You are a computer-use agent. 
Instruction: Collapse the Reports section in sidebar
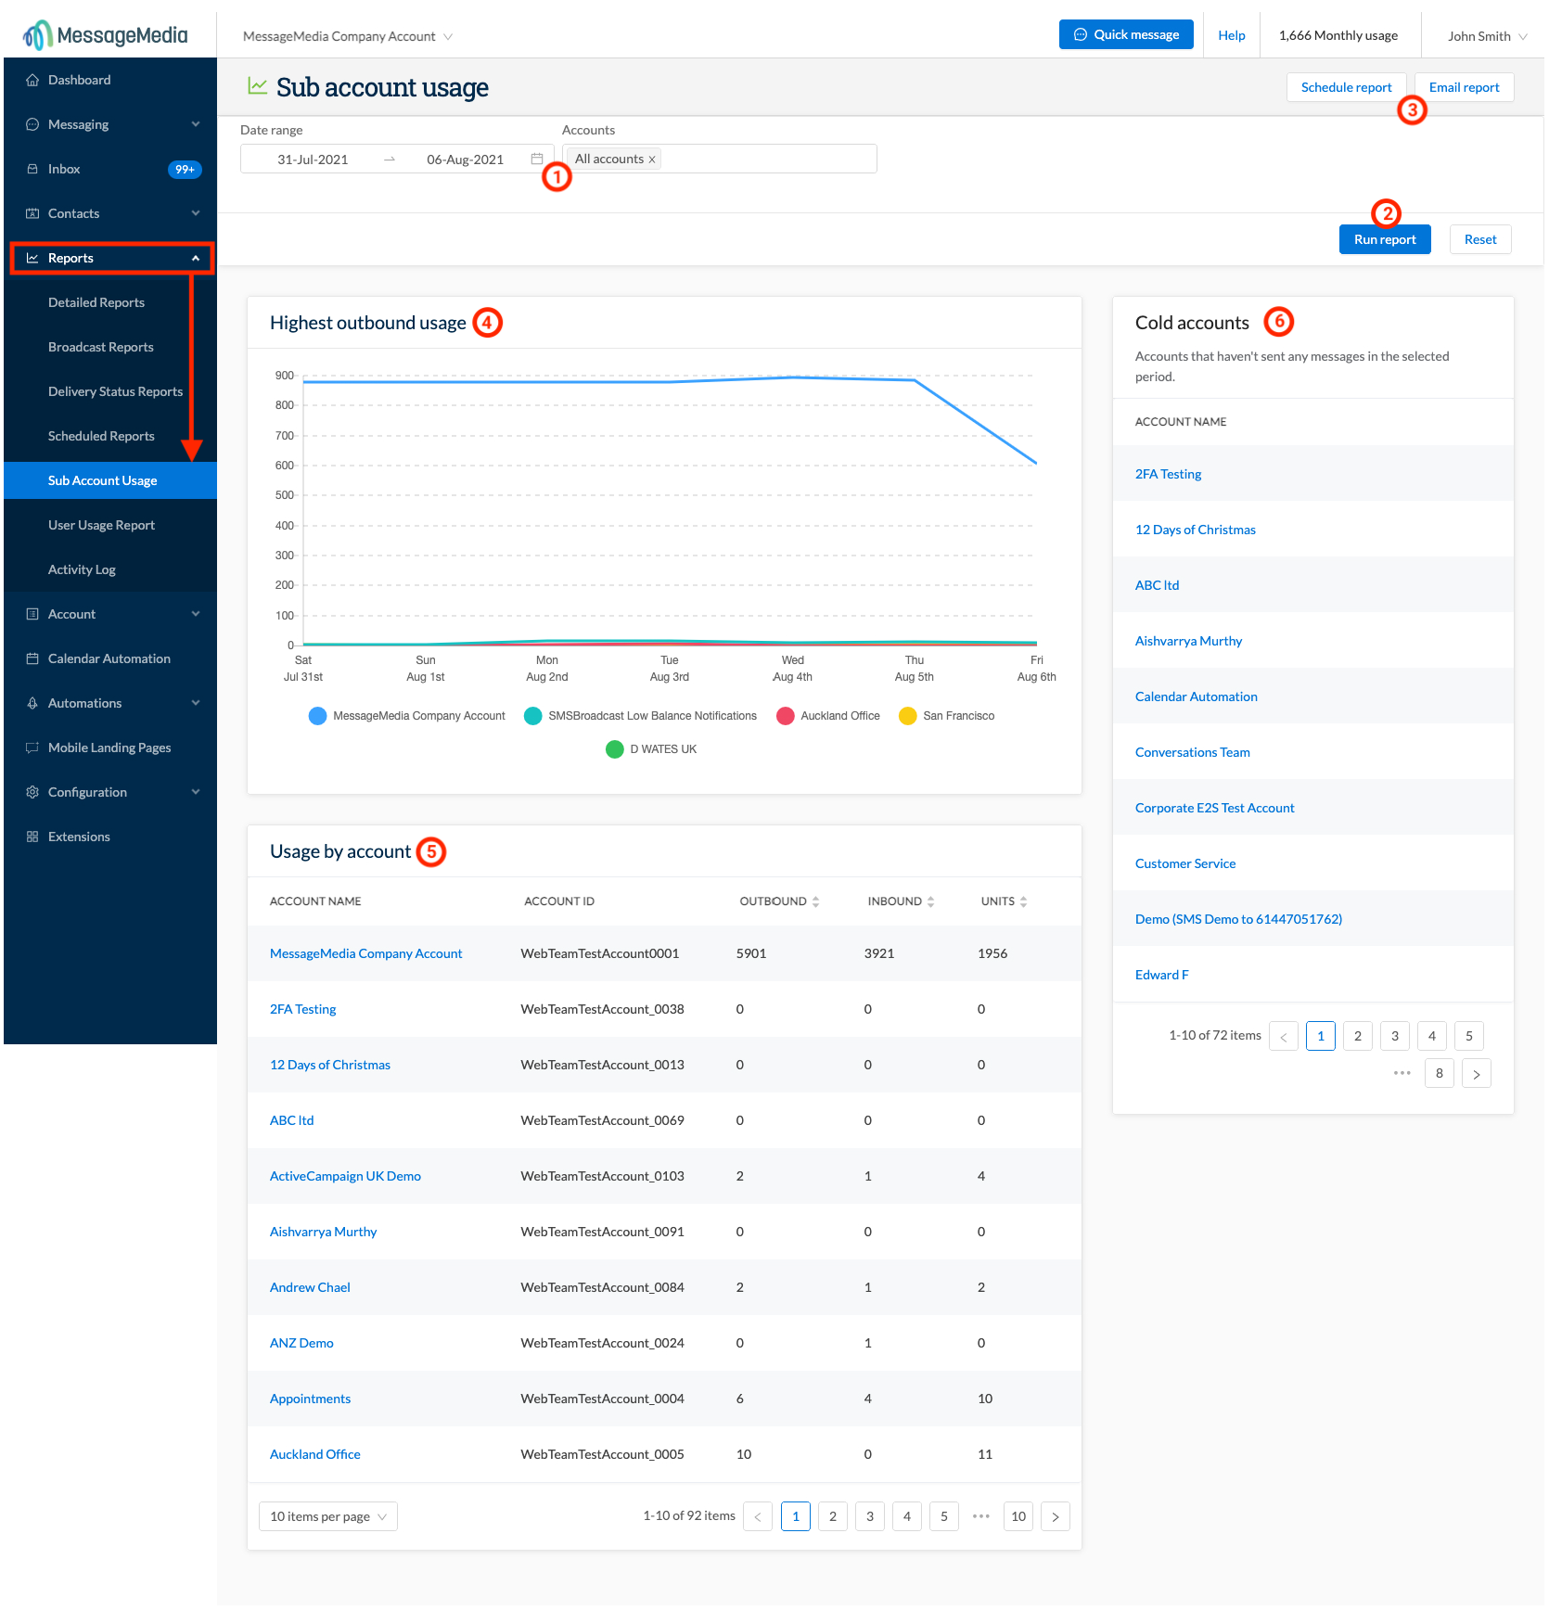[x=195, y=258]
